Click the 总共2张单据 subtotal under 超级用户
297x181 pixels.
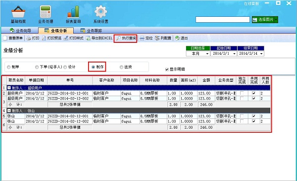tap(70, 105)
